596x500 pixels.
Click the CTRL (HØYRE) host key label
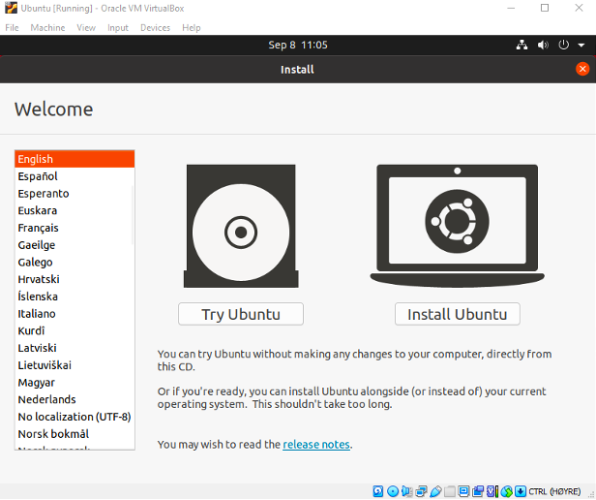click(554, 491)
